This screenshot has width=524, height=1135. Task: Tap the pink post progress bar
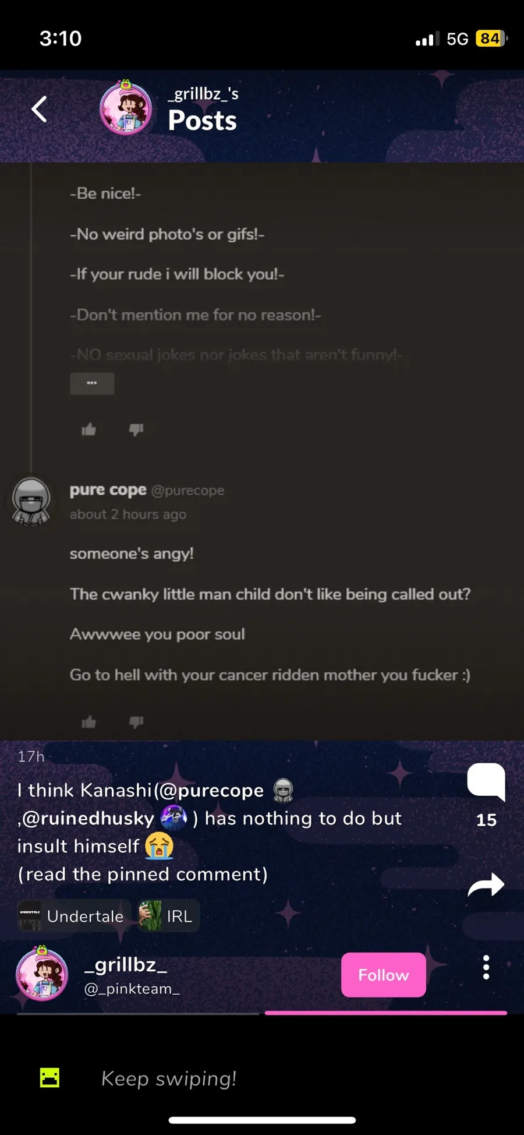click(385, 1013)
